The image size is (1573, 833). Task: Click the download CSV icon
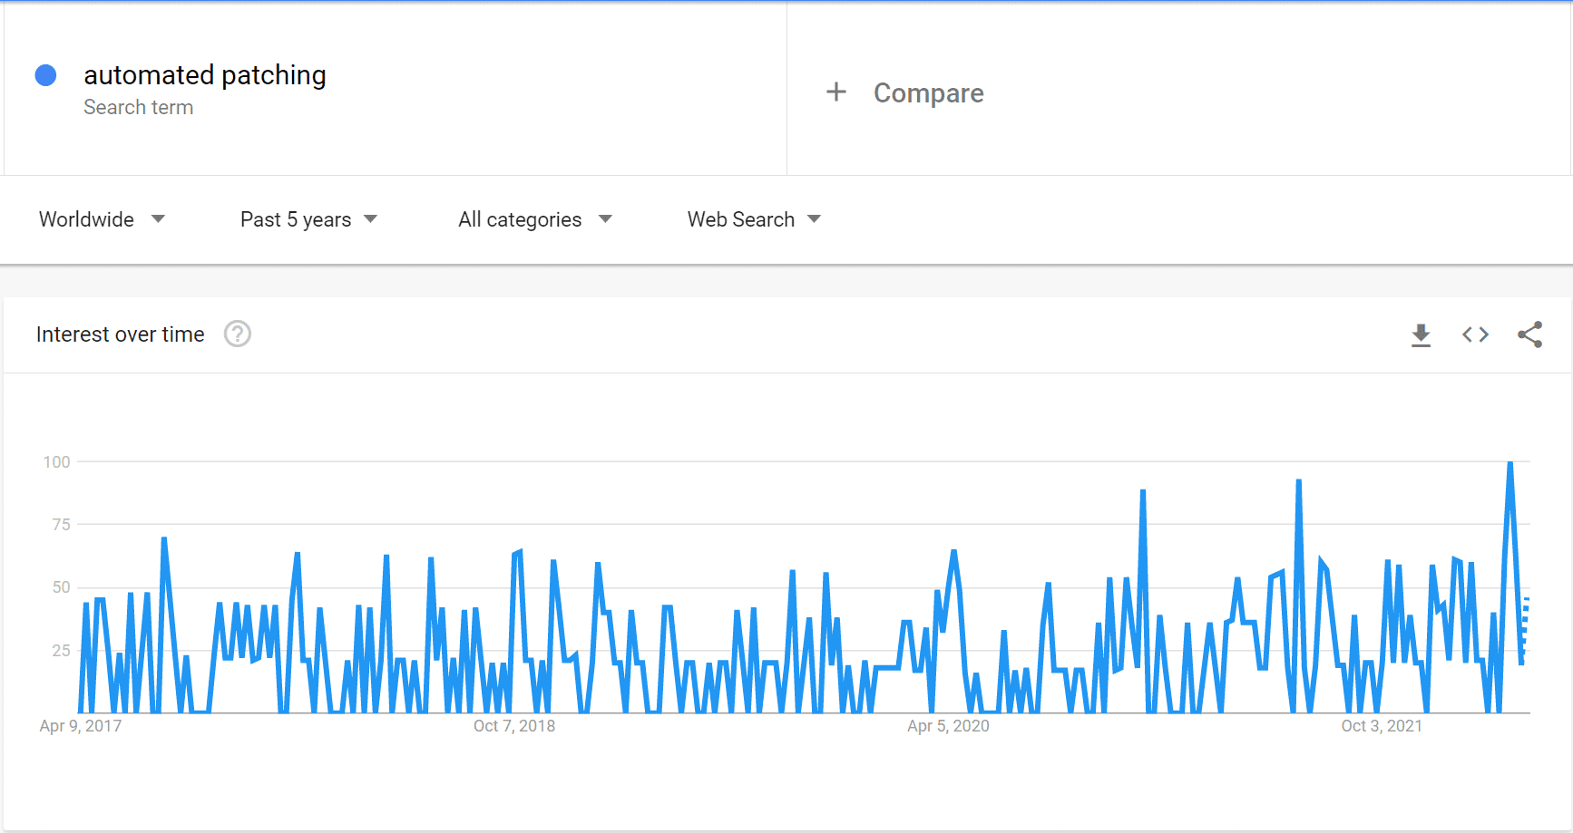(1421, 335)
